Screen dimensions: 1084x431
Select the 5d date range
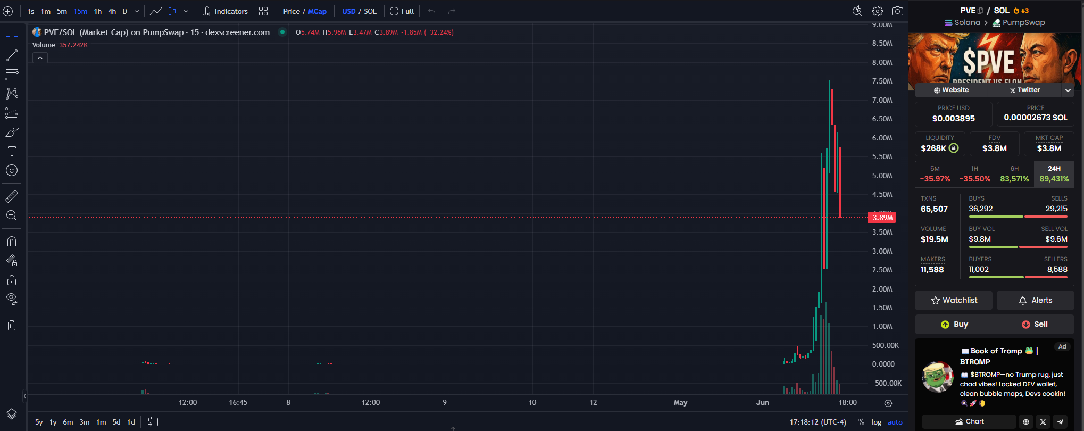[116, 422]
